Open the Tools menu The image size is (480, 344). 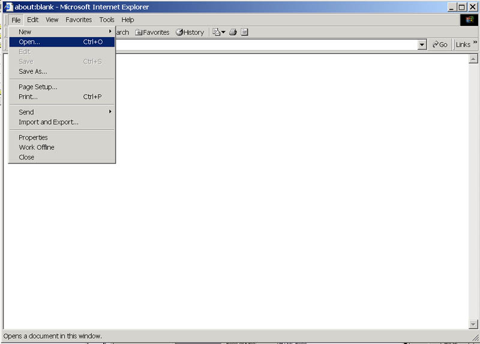tap(107, 20)
